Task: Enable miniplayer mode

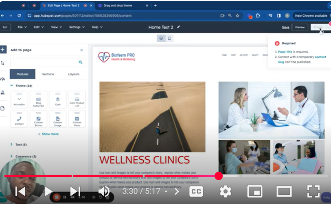Action: tap(255, 191)
